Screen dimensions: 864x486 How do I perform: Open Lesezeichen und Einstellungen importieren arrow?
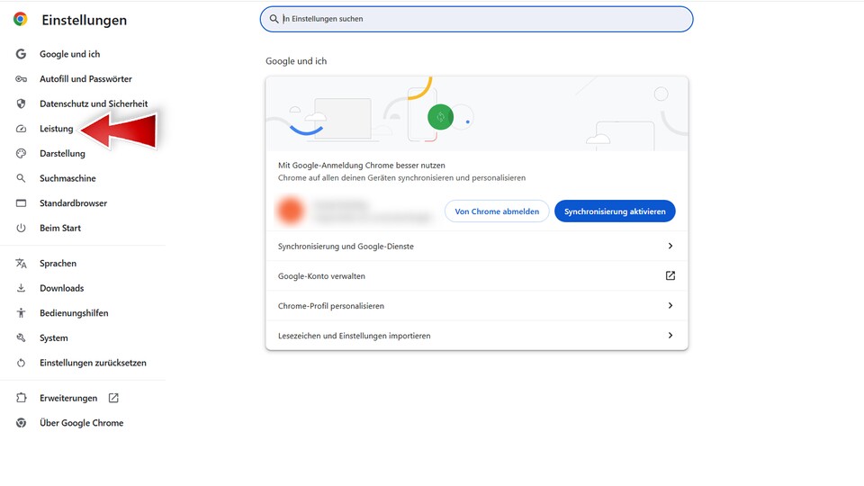670,336
